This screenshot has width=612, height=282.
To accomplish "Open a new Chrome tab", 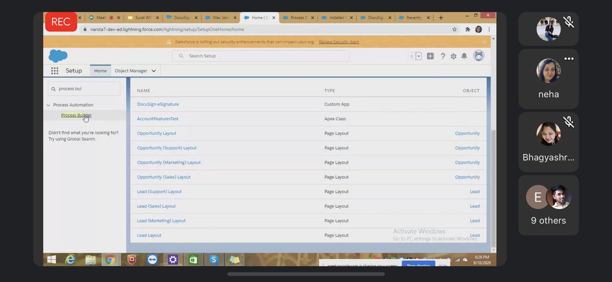I will pos(441,18).
